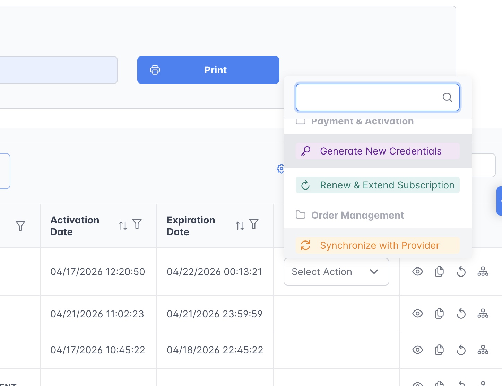
Task: Click sync icon beside Synchronize with Provider
Action: [x=305, y=245]
